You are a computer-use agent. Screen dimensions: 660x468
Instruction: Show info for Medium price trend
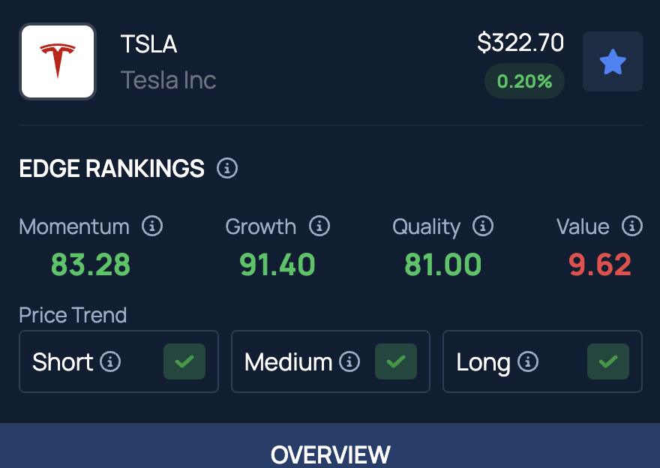(349, 361)
